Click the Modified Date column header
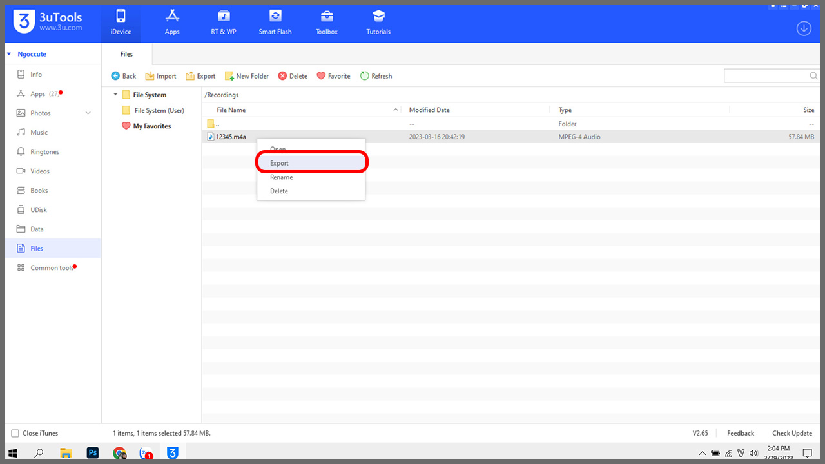Viewport: 825px width, 464px height. point(429,110)
